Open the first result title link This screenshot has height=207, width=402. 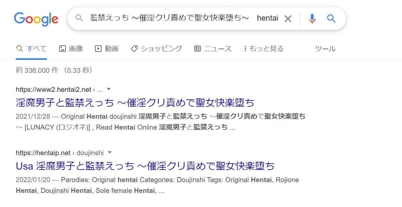click(x=135, y=103)
